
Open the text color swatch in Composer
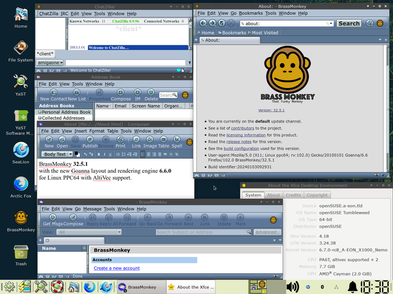click(x=76, y=153)
